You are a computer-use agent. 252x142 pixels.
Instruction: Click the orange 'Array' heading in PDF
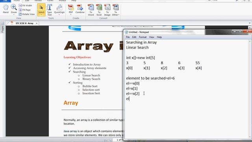tap(71, 103)
